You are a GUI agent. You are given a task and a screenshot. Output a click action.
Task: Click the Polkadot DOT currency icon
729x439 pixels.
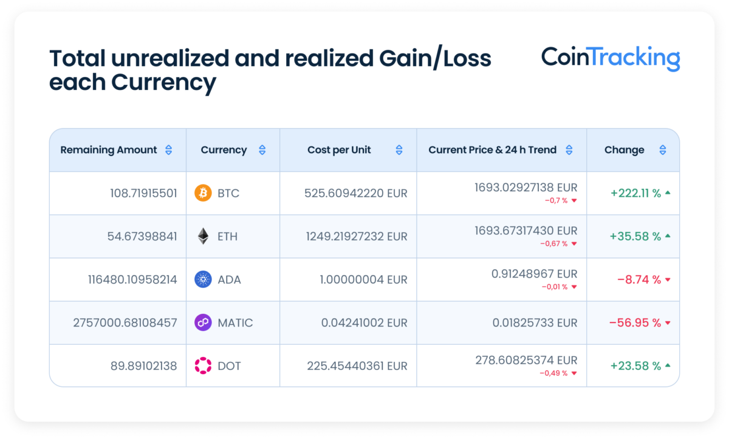point(201,365)
